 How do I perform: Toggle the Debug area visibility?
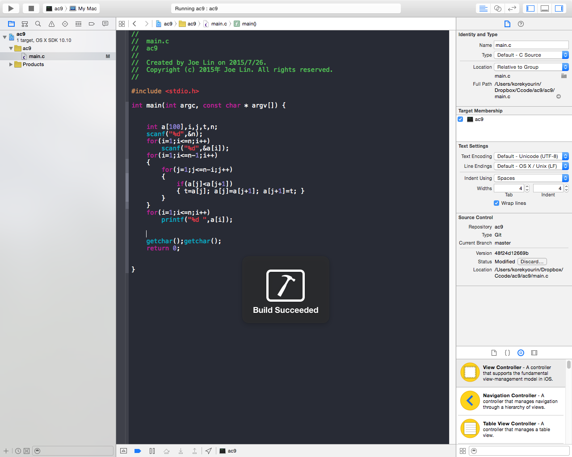click(x=545, y=8)
